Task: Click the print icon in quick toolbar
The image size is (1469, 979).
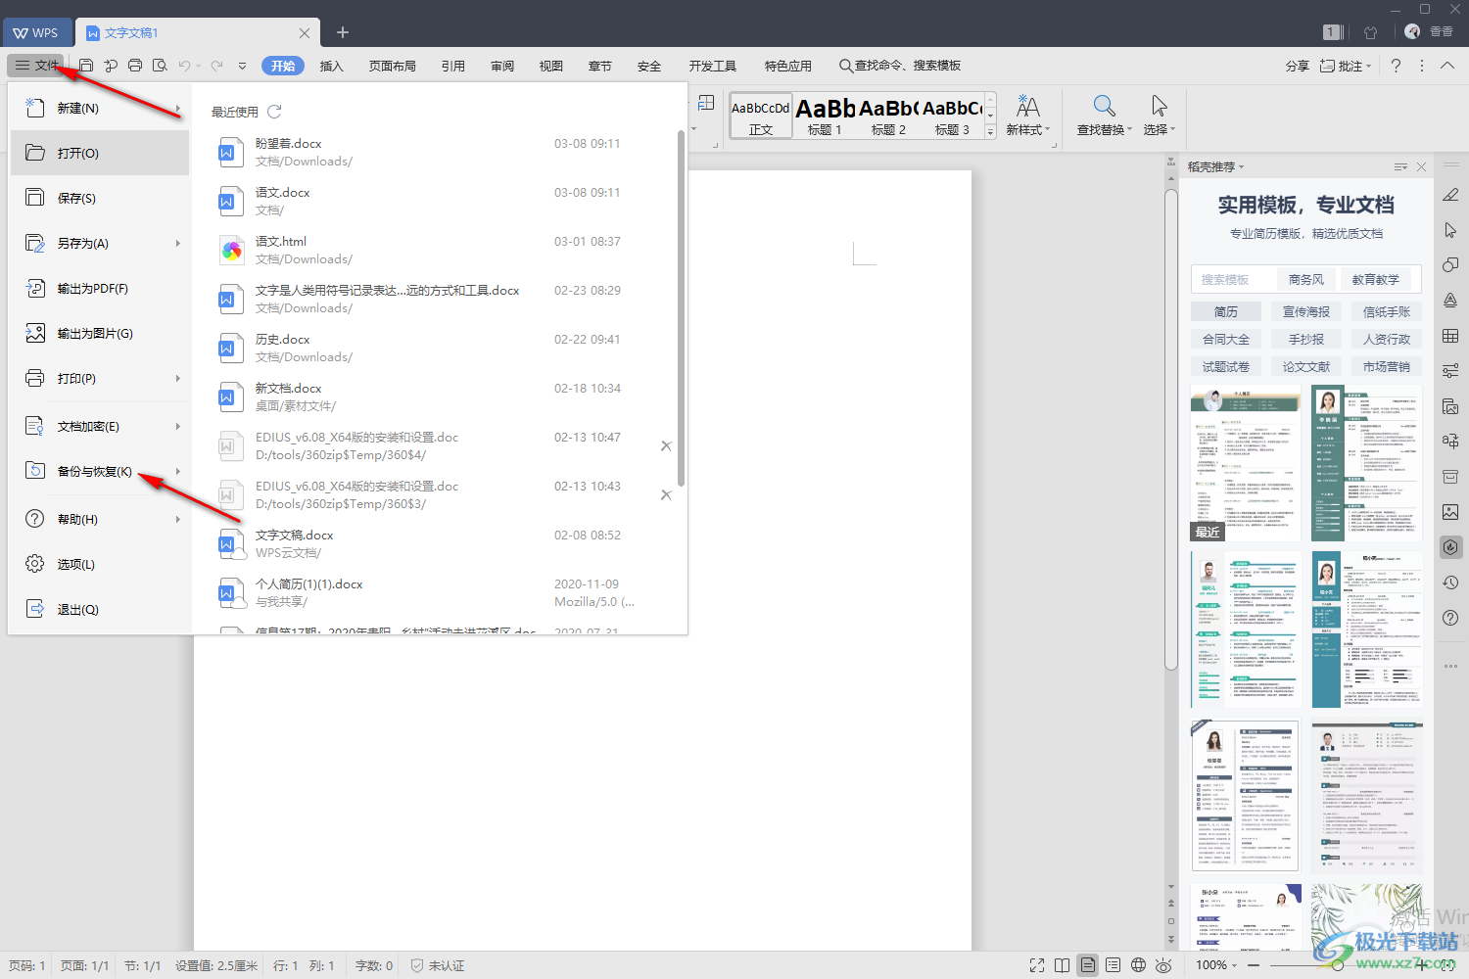Action: tap(135, 66)
